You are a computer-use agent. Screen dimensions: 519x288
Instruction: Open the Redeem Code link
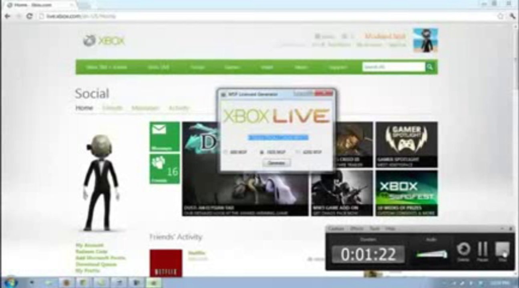pyautogui.click(x=91, y=252)
